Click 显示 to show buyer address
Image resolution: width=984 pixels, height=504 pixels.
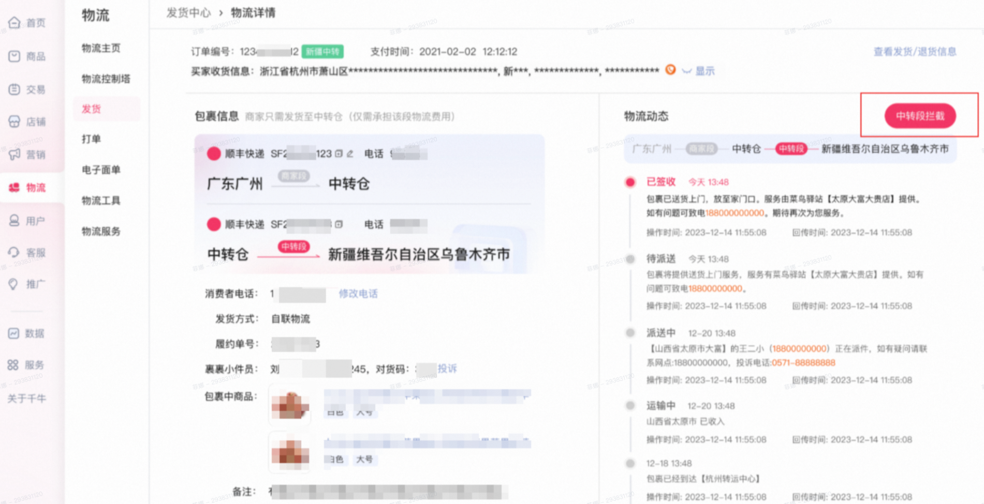tap(705, 71)
